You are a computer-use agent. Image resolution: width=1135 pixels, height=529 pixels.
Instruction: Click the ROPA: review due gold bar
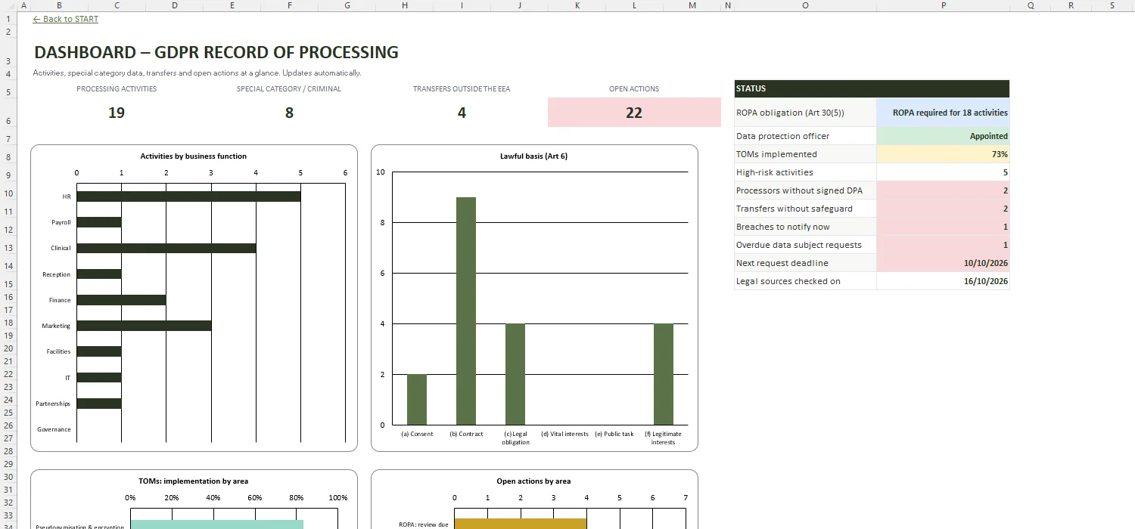(520, 524)
